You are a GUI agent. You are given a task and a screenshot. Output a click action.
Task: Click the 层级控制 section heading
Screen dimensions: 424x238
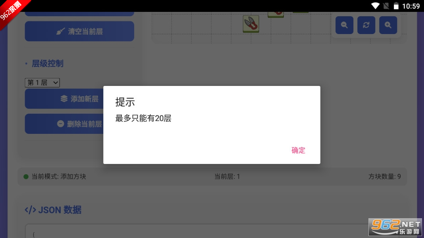pyautogui.click(x=48, y=64)
